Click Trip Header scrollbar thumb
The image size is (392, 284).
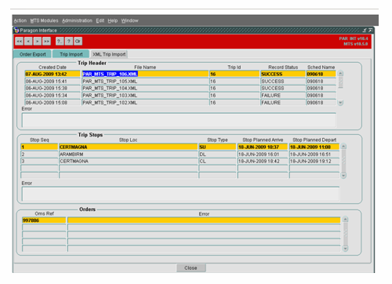(x=340, y=82)
